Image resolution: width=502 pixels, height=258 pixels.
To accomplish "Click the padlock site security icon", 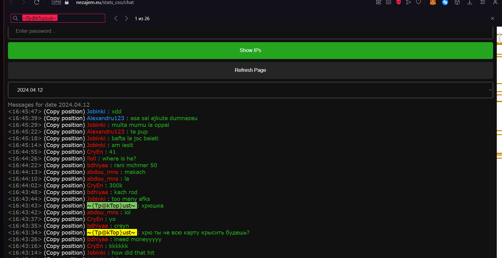I will (67, 2).
